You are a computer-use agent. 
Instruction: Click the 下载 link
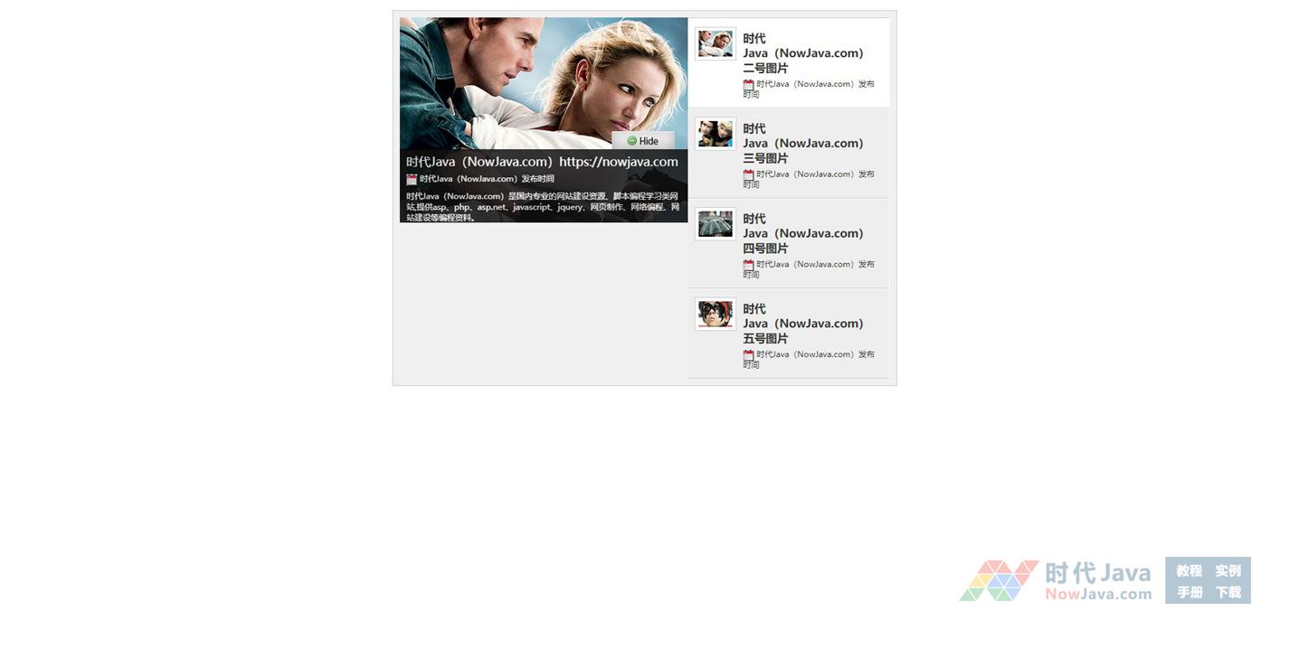pyautogui.click(x=1227, y=592)
